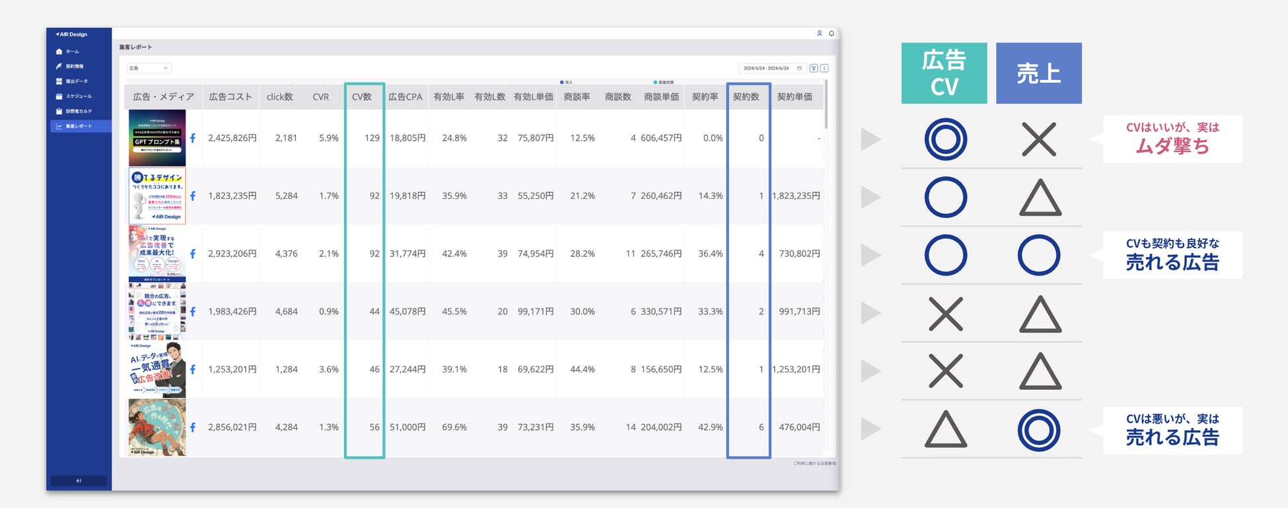Select 集客レポート chart icon in sidebar

(x=59, y=126)
